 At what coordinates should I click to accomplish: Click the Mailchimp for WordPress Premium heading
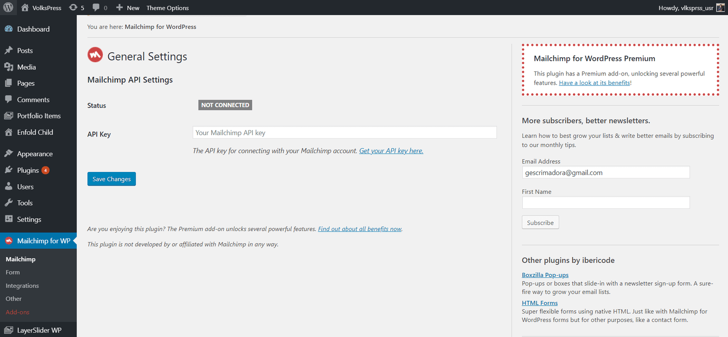[595, 58]
